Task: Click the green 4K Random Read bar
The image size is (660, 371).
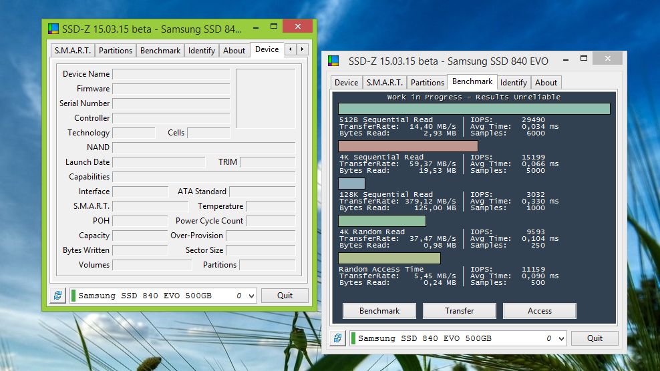Action: click(x=382, y=221)
